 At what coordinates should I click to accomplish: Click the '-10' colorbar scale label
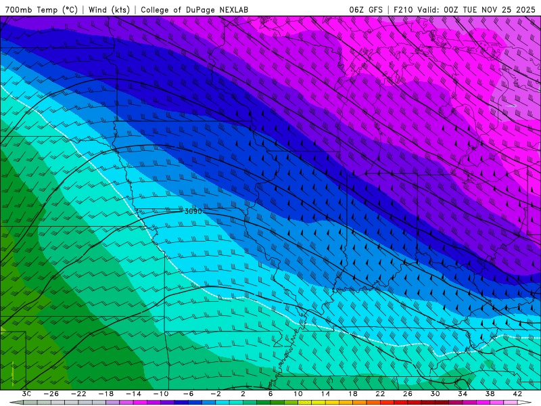(x=161, y=394)
